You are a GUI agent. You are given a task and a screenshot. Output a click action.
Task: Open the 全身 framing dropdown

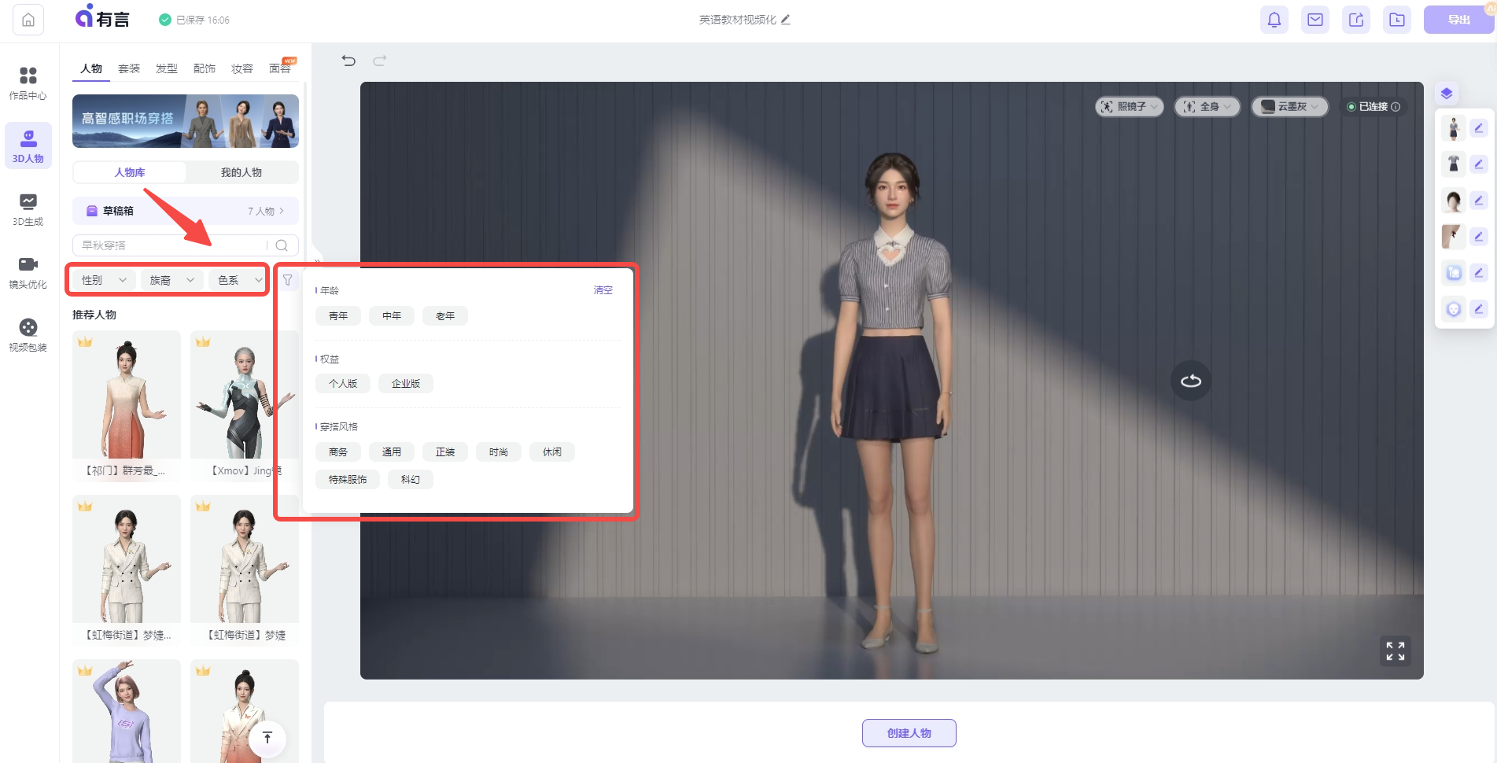[x=1208, y=107]
